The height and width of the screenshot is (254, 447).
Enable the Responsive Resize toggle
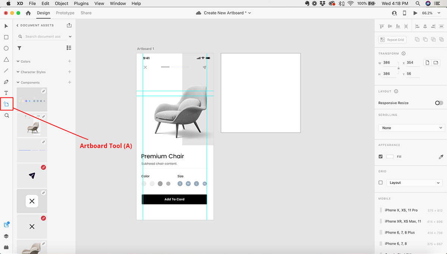439,103
